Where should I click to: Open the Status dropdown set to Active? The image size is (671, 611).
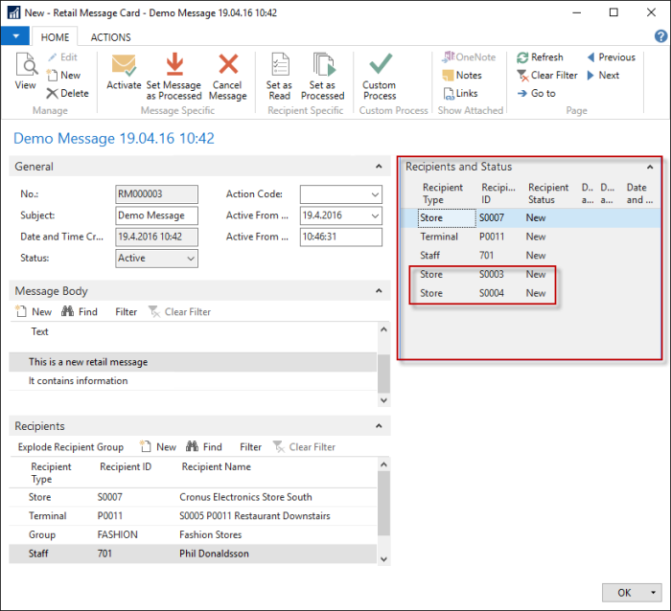point(191,259)
